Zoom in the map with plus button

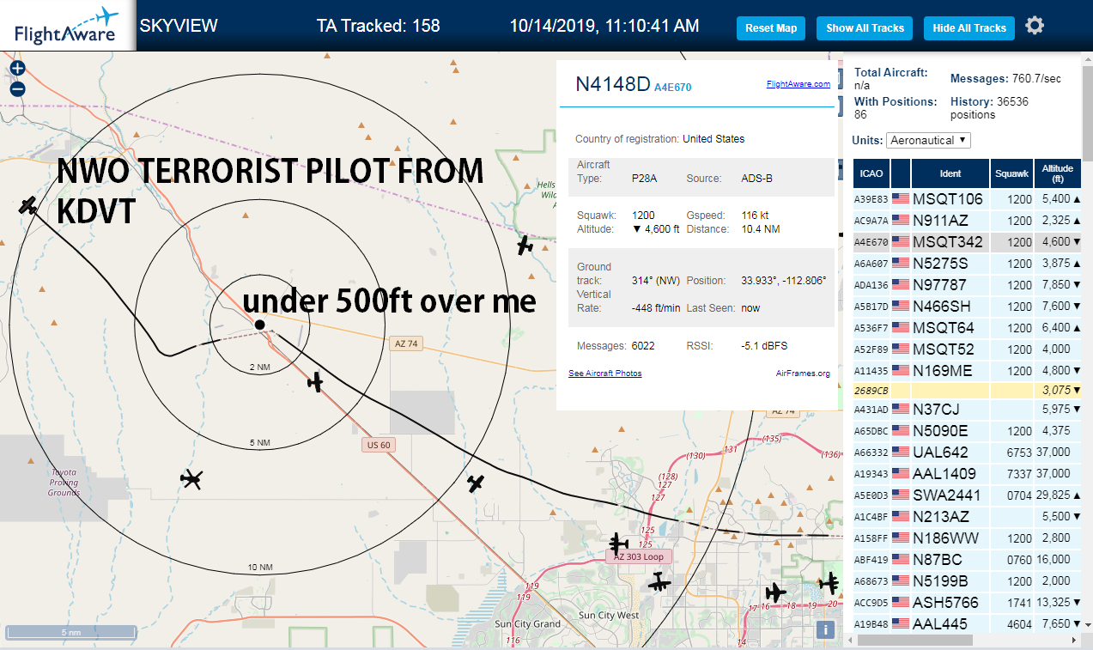point(18,69)
